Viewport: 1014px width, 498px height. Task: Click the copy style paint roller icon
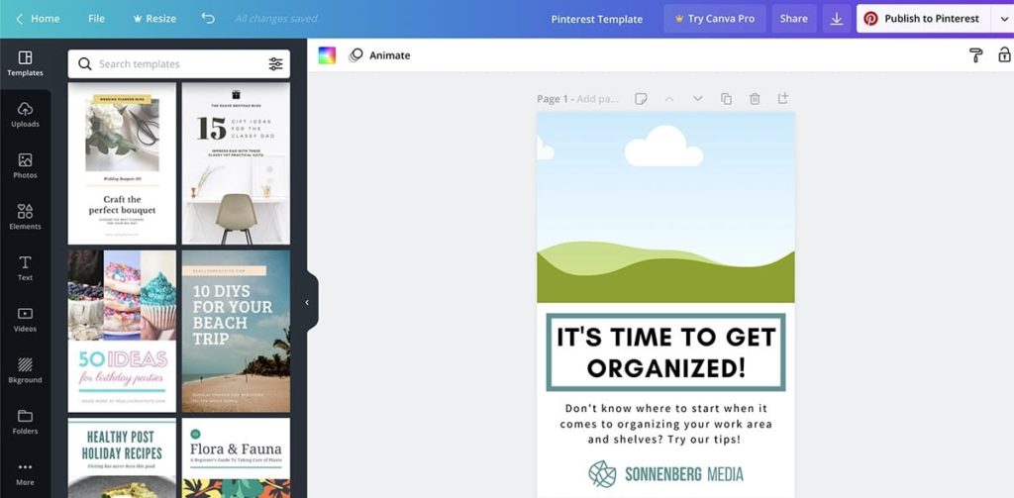(975, 55)
